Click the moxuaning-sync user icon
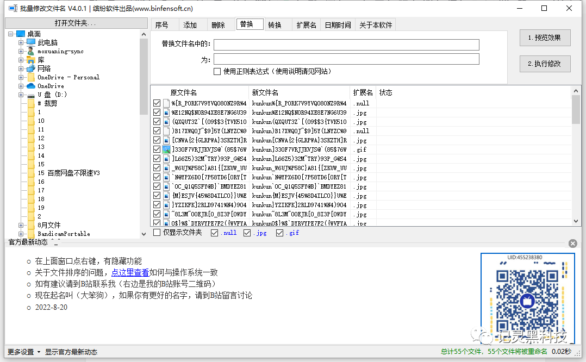586x362 pixels. click(x=30, y=51)
